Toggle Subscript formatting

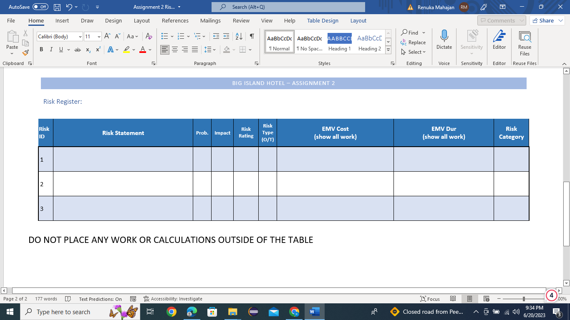pos(88,50)
